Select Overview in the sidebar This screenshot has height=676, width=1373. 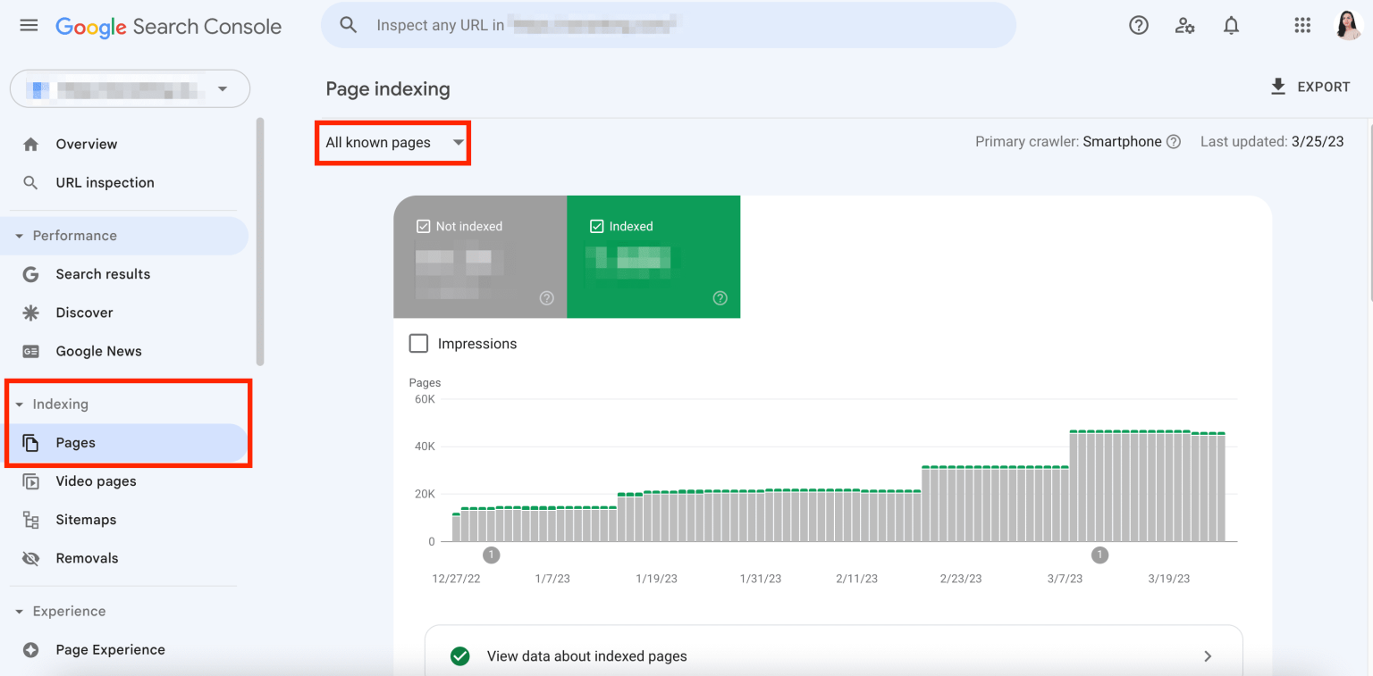click(x=86, y=144)
